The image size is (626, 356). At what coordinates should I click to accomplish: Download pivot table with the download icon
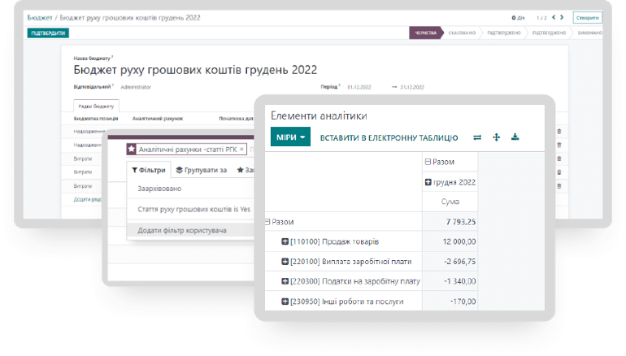click(x=515, y=137)
